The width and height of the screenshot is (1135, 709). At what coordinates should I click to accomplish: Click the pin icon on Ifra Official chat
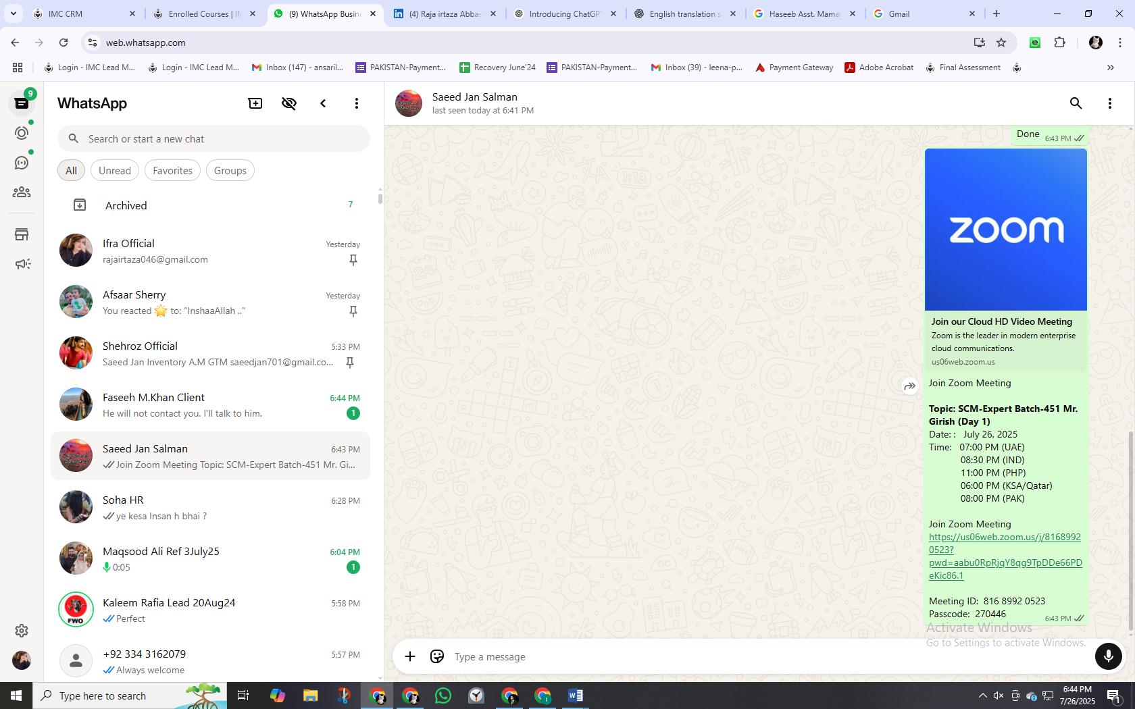(353, 260)
